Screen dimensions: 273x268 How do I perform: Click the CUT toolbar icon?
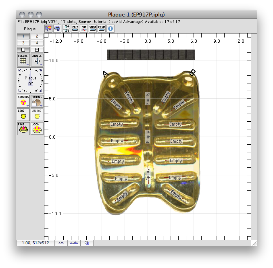point(84,29)
